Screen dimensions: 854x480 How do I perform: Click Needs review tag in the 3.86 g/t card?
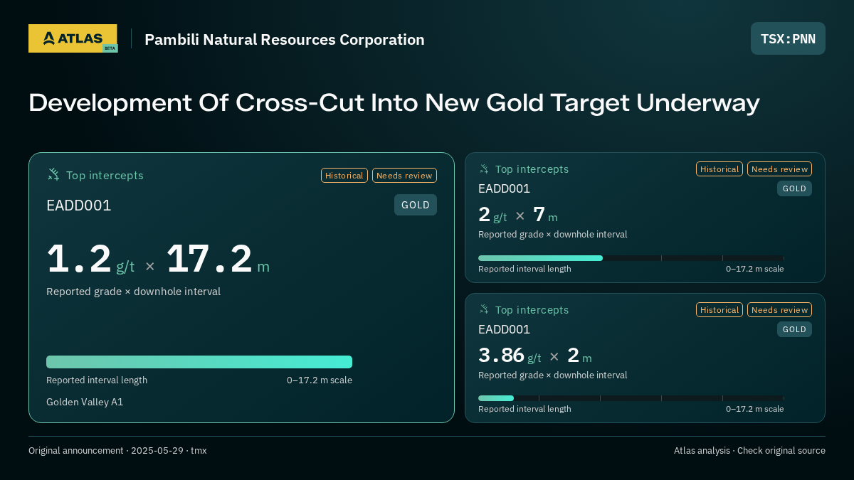pos(779,309)
